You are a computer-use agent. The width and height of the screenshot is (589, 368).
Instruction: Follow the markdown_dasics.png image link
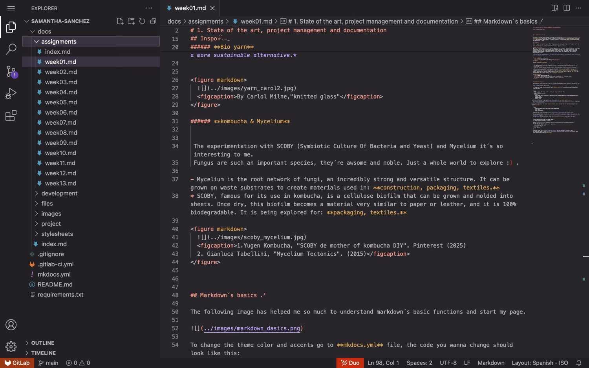click(252, 328)
